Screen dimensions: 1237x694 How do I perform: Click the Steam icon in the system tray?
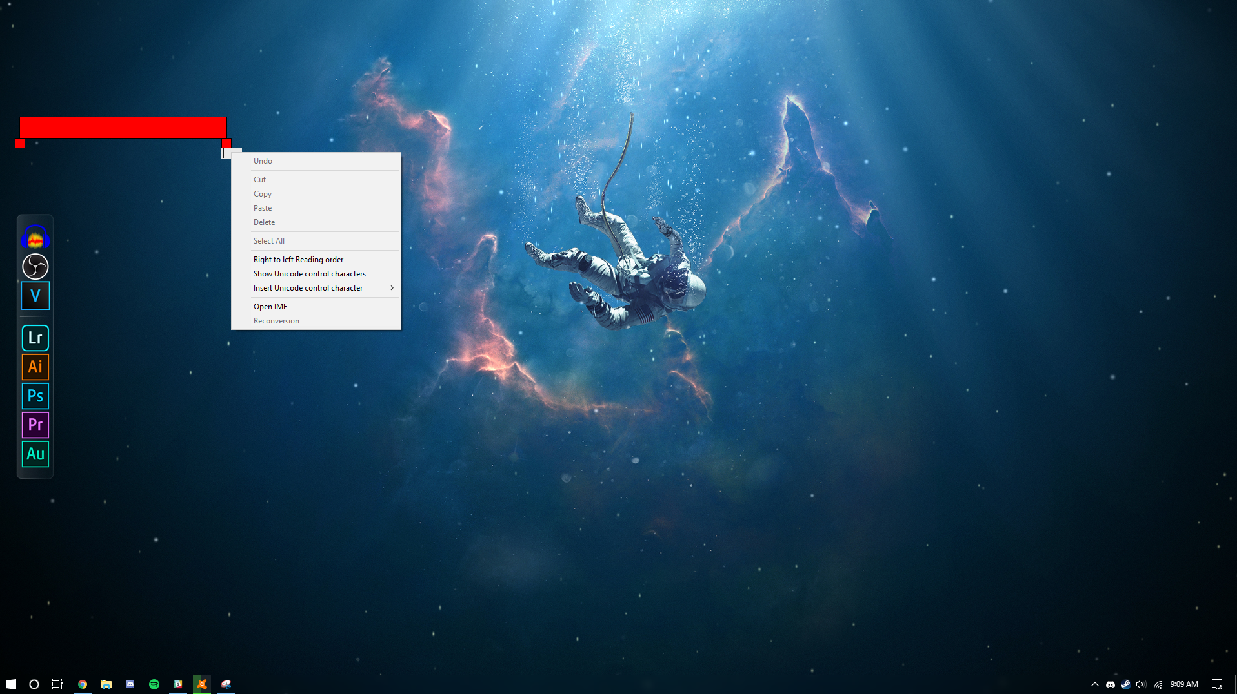pos(1126,684)
